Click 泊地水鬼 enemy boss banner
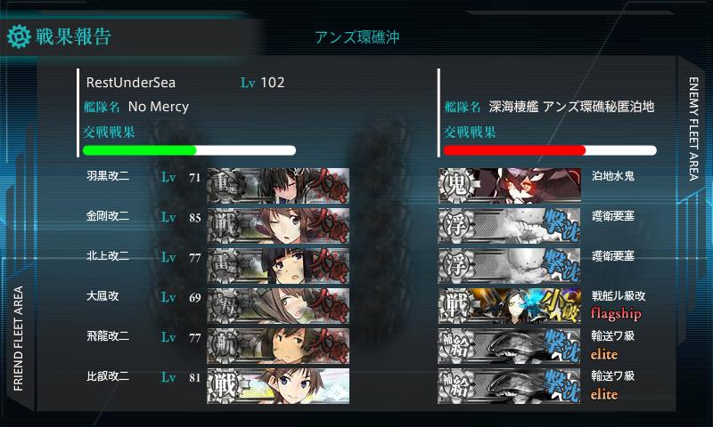 pos(509,186)
